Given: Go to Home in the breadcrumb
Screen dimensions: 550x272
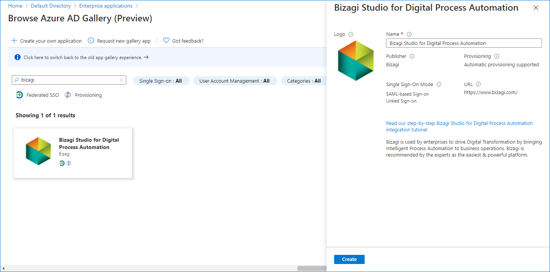Looking at the screenshot, I should coord(15,6).
